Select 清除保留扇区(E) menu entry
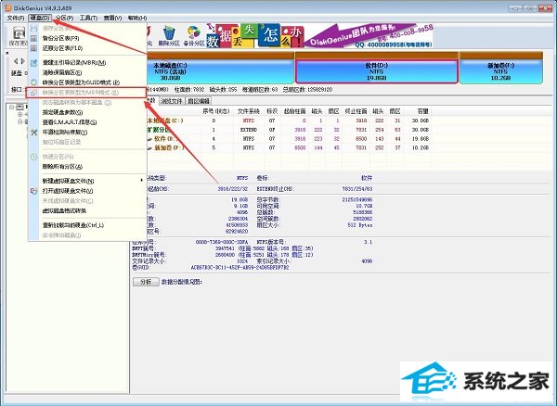The image size is (557, 406). pyautogui.click(x=87, y=72)
